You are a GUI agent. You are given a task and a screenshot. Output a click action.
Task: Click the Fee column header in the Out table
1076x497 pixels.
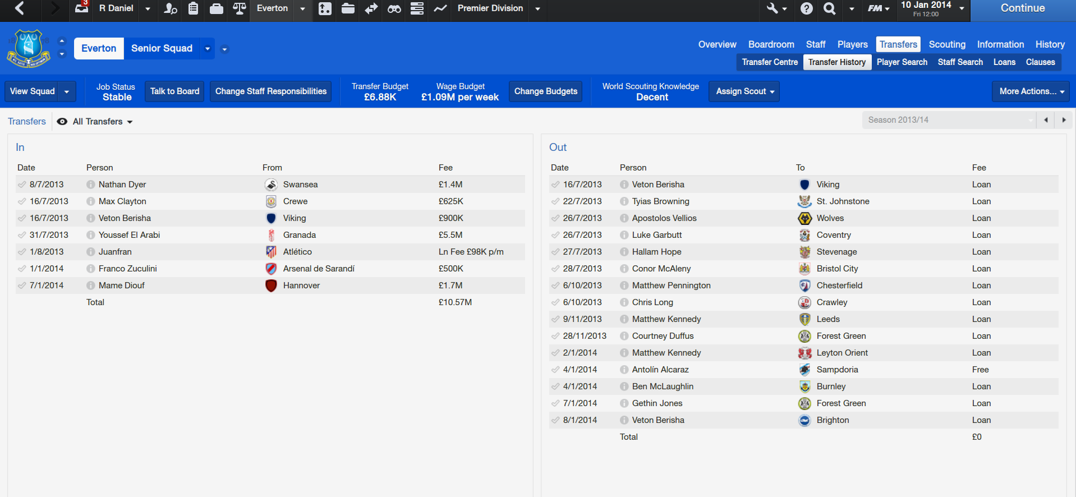(x=979, y=168)
